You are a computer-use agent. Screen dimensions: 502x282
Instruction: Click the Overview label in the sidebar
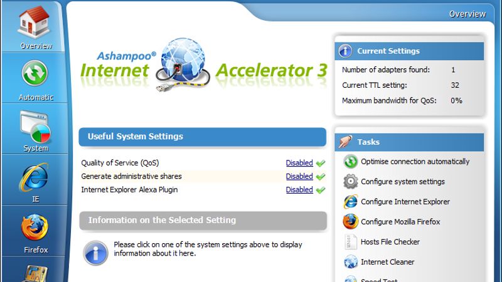(x=36, y=46)
